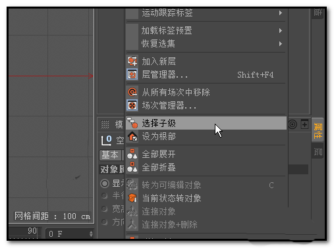Switch to the 属性 side tab
334x248 pixels.
click(x=318, y=131)
